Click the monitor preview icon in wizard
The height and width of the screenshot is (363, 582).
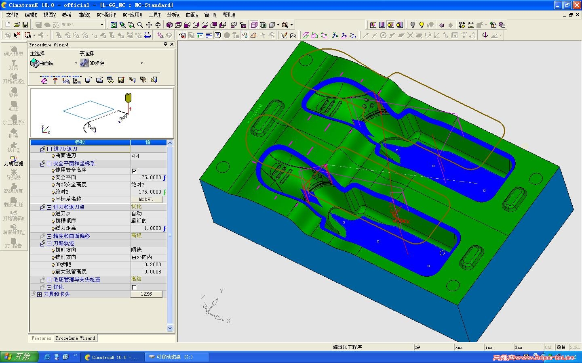point(89,80)
